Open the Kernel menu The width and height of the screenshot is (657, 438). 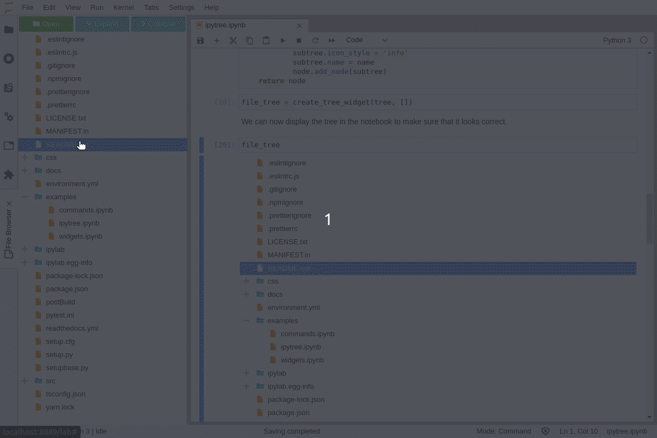click(x=124, y=7)
